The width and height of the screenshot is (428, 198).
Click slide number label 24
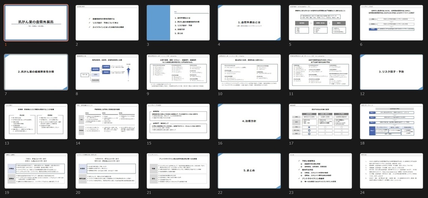point(362,193)
